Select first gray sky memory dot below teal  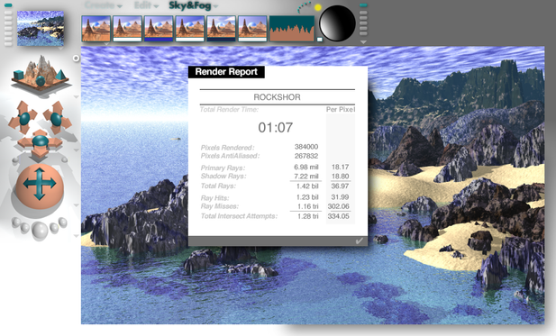pos(363,14)
